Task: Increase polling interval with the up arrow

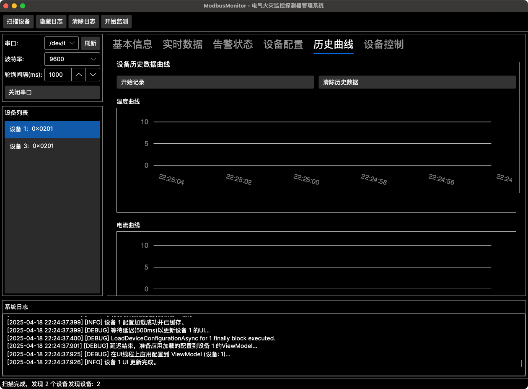Action: (79, 75)
